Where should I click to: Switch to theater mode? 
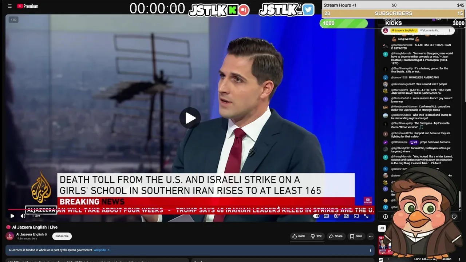(x=346, y=216)
